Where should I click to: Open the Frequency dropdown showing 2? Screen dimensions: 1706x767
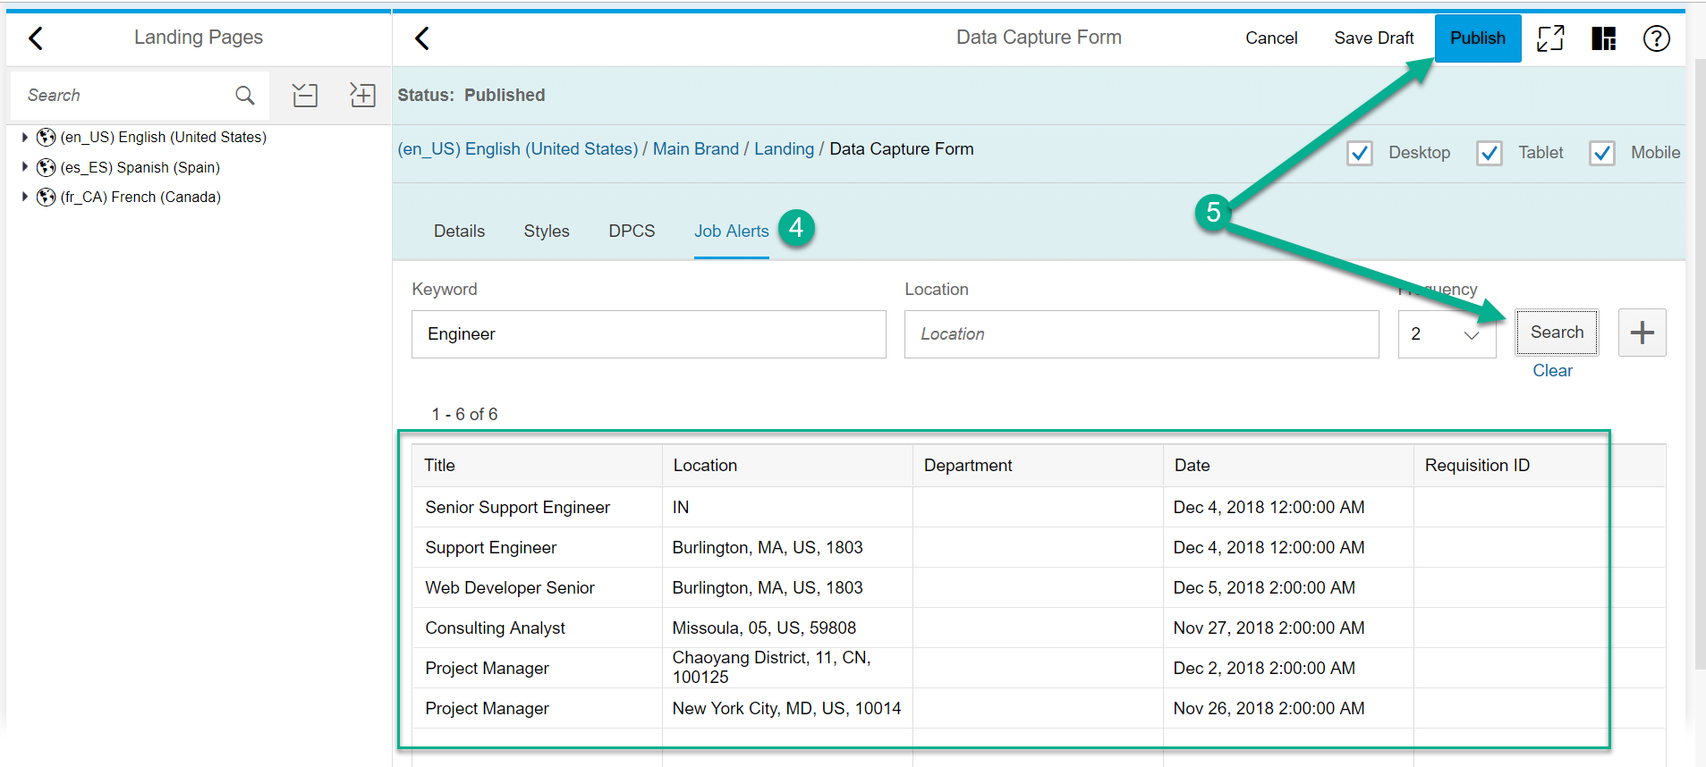(1447, 334)
